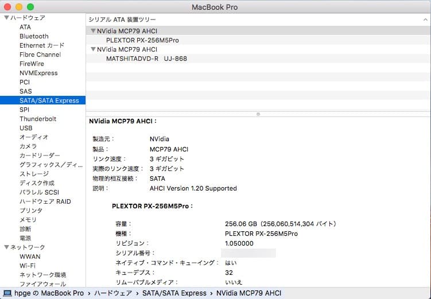Select SAS in the sidebar

click(x=26, y=91)
